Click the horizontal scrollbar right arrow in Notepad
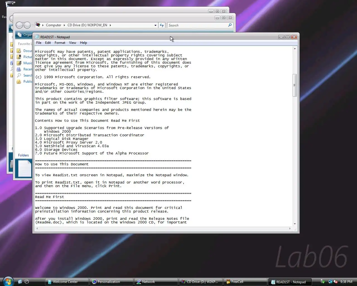Image resolution: width=357 pixels, height=286 pixels. coord(290,228)
